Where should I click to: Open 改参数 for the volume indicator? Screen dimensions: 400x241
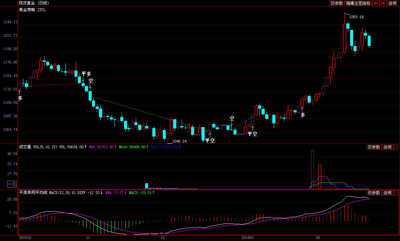coord(374,147)
